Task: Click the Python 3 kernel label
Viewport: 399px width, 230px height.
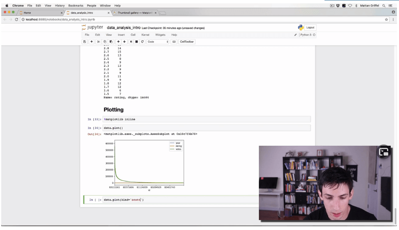Action: [x=306, y=35]
